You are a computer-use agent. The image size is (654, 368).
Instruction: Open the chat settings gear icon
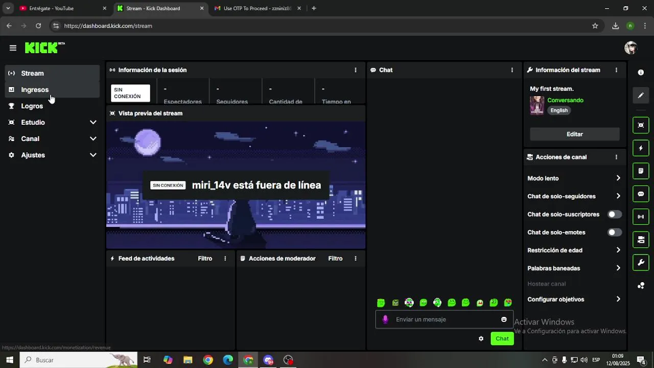pos(481,338)
